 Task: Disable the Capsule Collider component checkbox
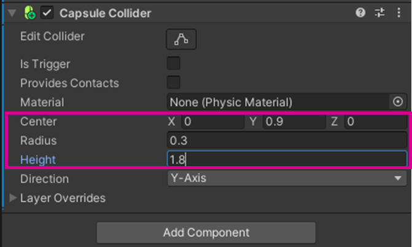point(47,13)
